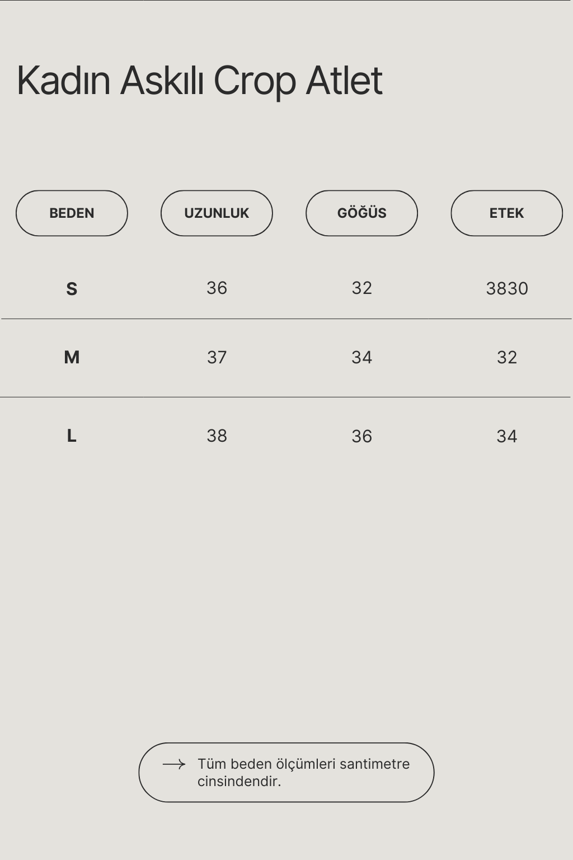Image resolution: width=573 pixels, height=860 pixels.
Task: Select the L size label
Action: click(72, 436)
